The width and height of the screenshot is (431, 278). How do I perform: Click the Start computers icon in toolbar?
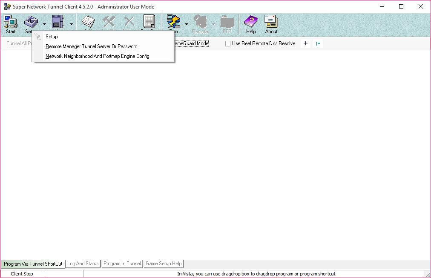tap(11, 21)
